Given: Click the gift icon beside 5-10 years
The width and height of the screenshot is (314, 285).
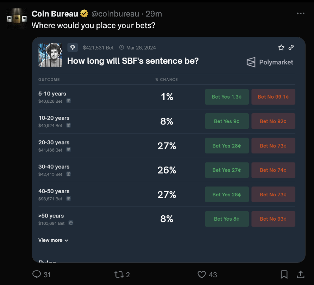Looking at the screenshot, I should (69, 101).
